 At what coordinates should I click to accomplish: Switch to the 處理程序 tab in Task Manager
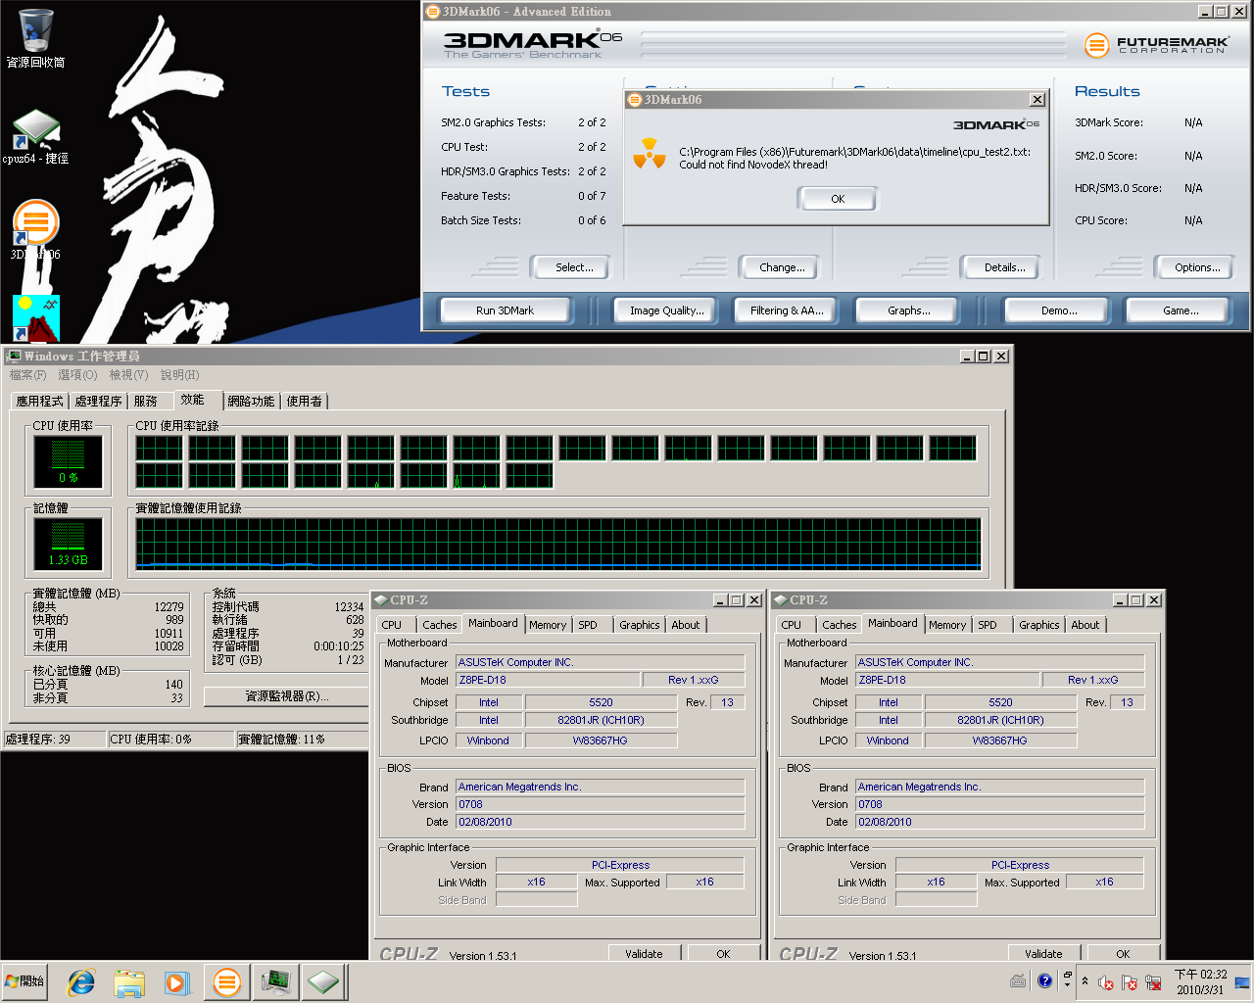point(98,402)
